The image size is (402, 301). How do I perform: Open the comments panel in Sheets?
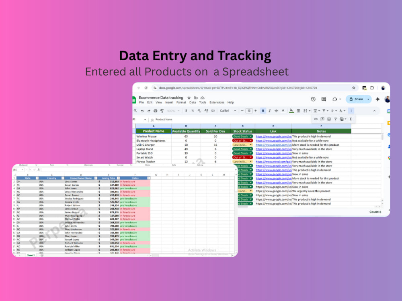pyautogui.click(x=324, y=99)
